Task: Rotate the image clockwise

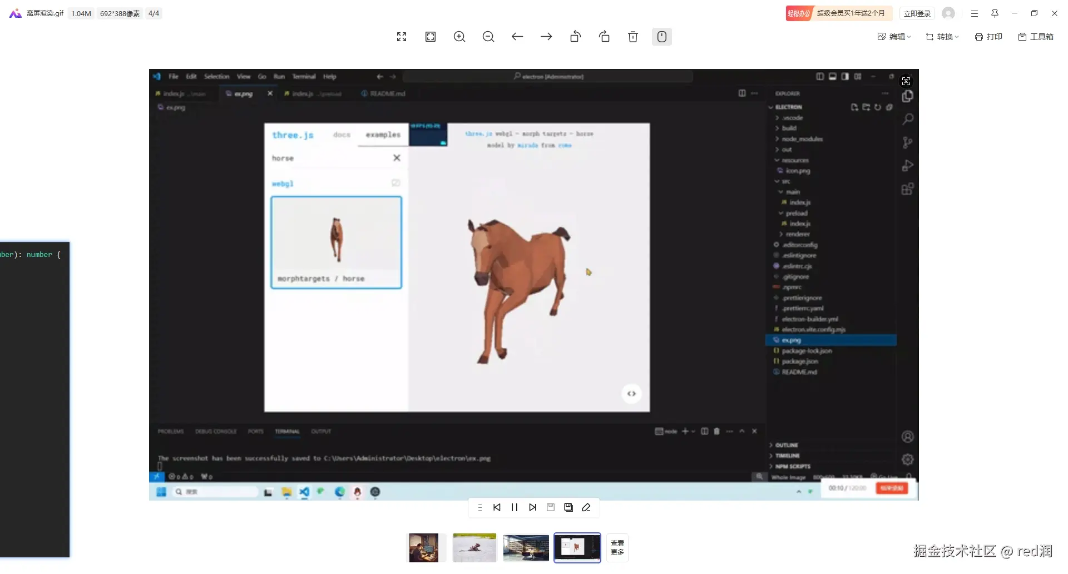Action: tap(604, 37)
